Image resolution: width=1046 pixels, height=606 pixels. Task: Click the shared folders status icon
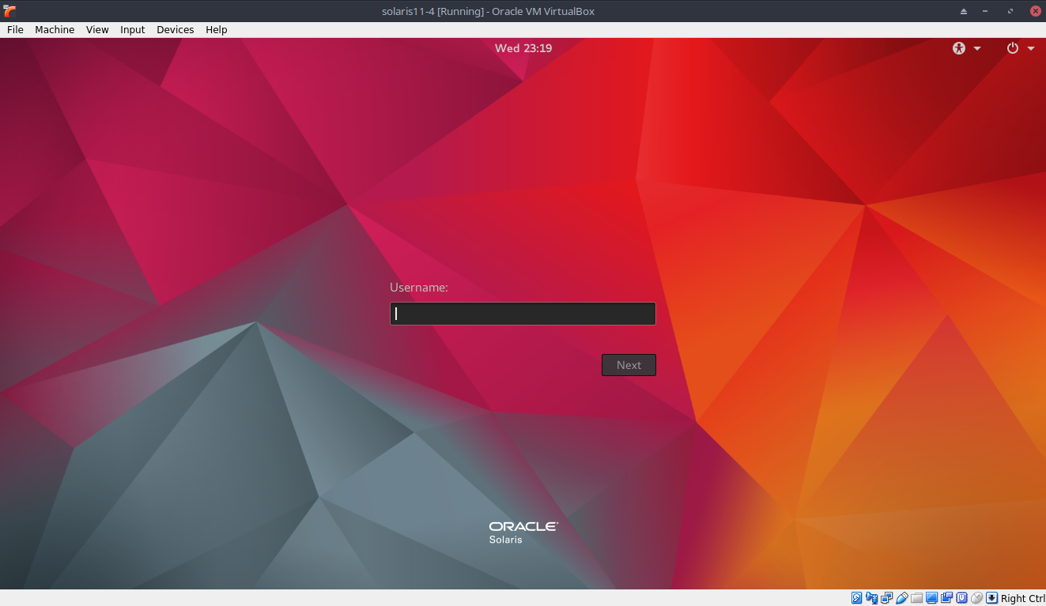point(917,598)
